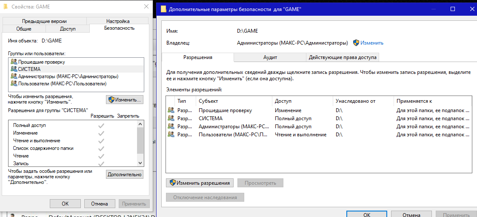Click OK in advanced security window

point(367,214)
